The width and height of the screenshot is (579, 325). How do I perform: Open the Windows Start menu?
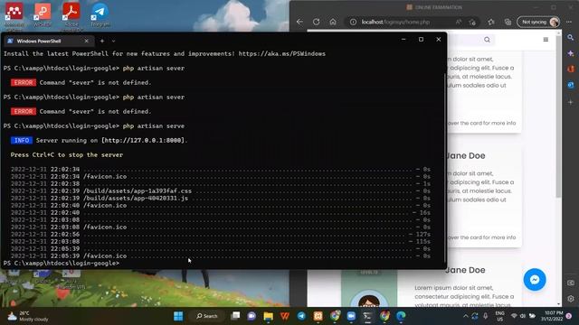(178, 316)
